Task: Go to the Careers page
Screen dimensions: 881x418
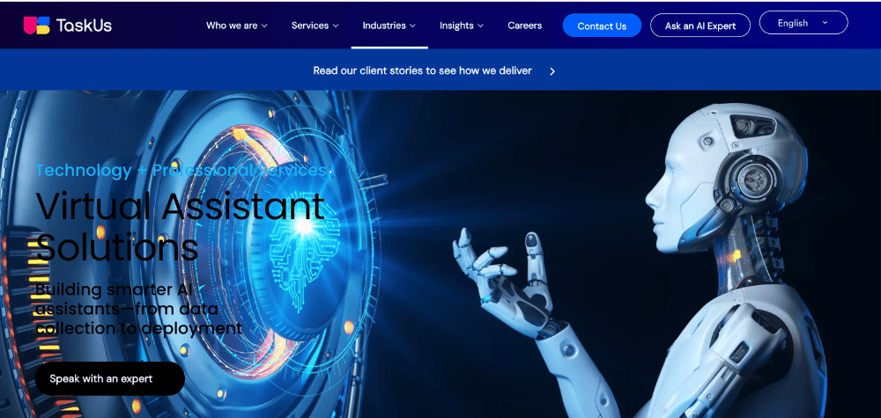Action: click(x=525, y=26)
